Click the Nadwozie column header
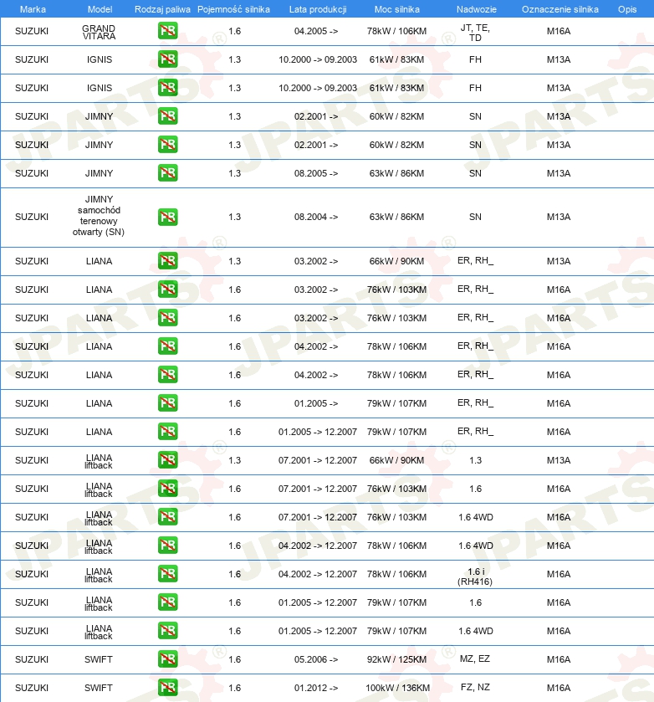 pos(477,9)
